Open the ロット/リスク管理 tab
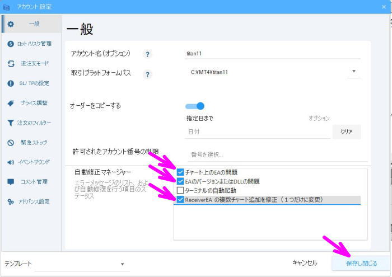Screen dimensions: 392x277 (x=31, y=44)
